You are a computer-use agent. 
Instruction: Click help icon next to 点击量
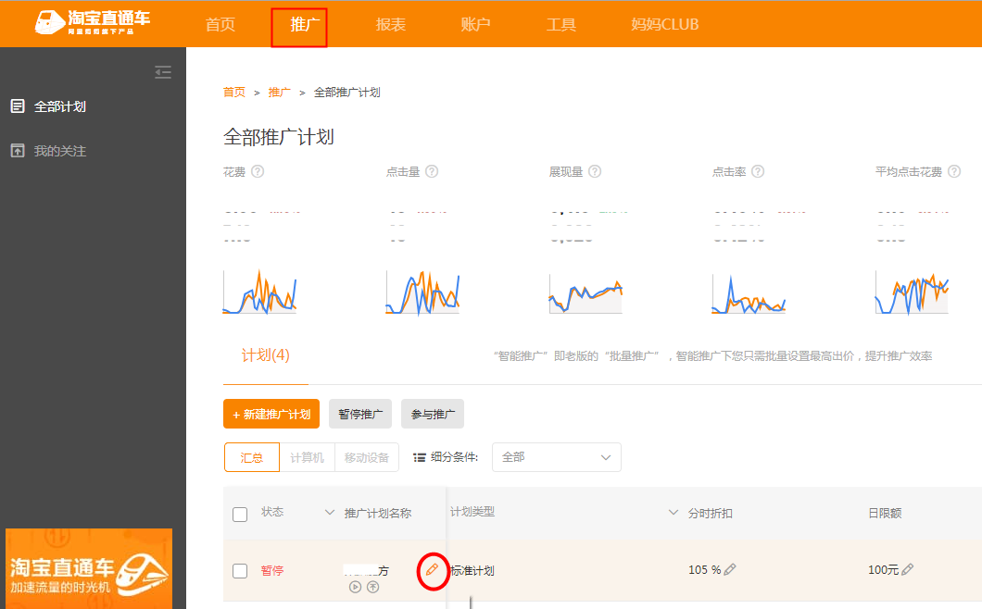(432, 171)
